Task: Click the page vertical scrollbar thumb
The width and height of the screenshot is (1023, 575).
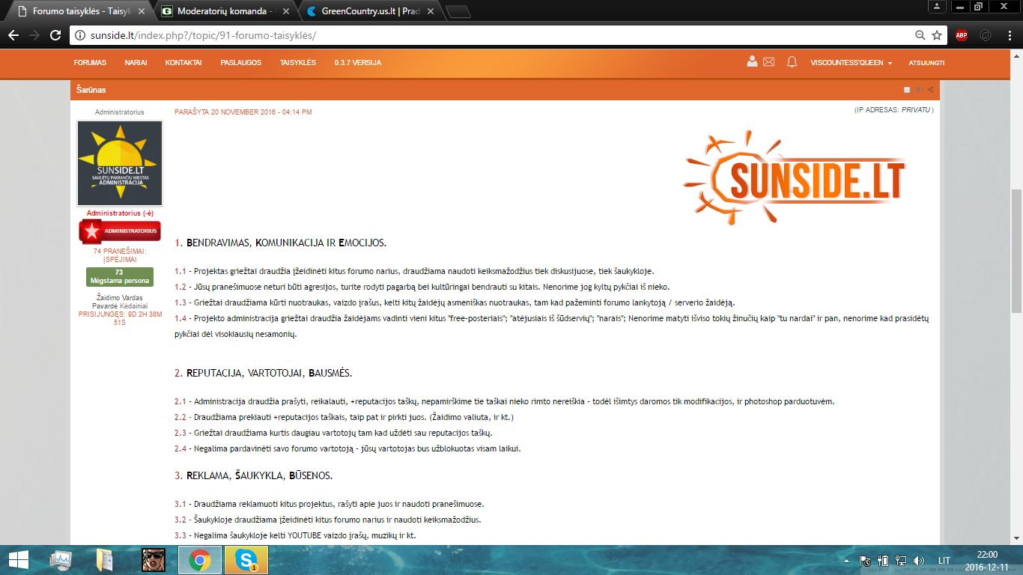Action: point(1016,251)
